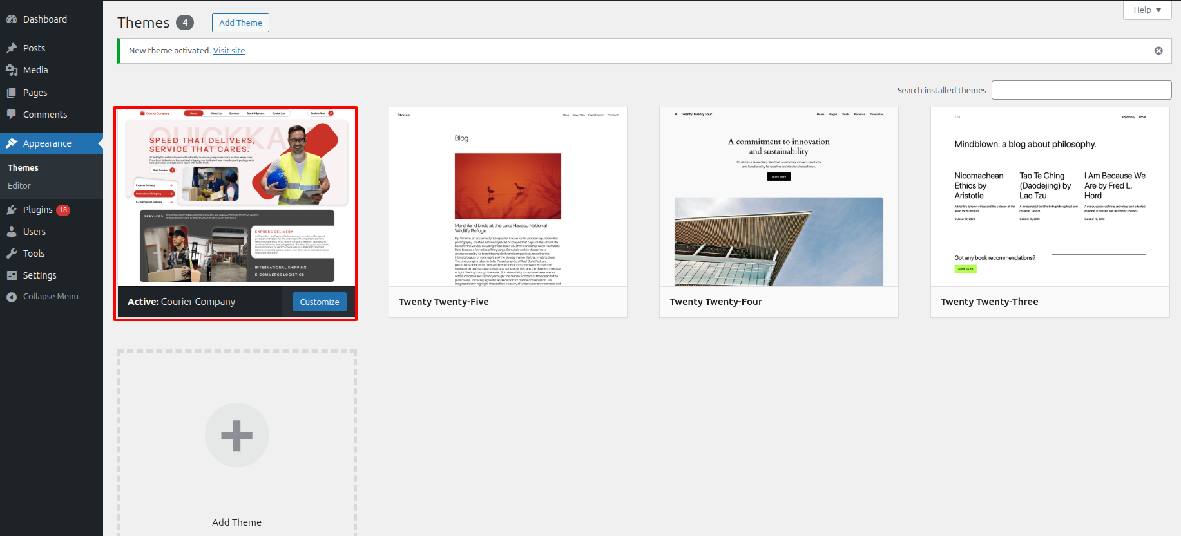The height and width of the screenshot is (536, 1181).
Task: Expand the Help dropdown tab
Action: (x=1147, y=10)
